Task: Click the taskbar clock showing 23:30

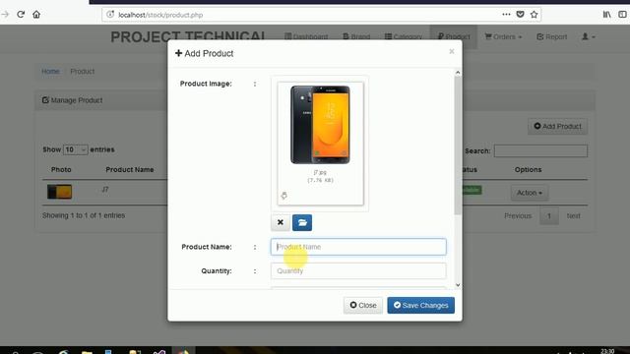Action: [607, 351]
